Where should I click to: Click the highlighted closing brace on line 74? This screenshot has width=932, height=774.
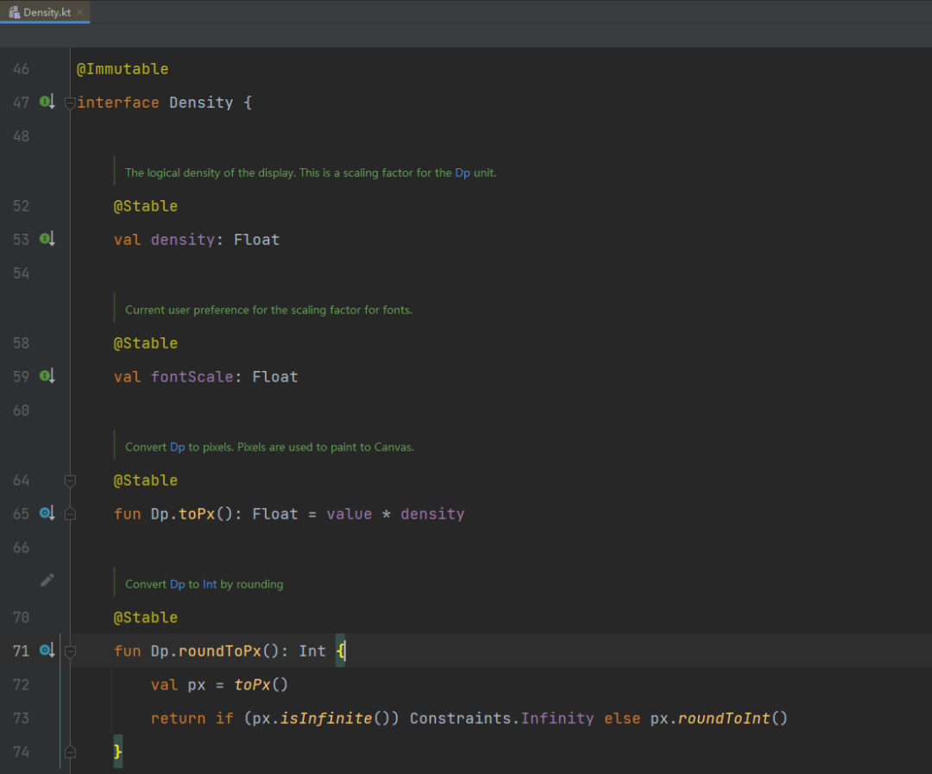point(117,752)
